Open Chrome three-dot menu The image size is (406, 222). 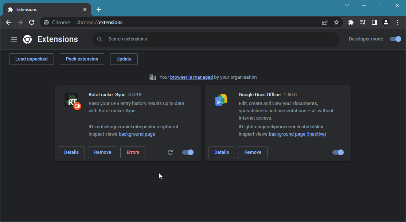398,22
